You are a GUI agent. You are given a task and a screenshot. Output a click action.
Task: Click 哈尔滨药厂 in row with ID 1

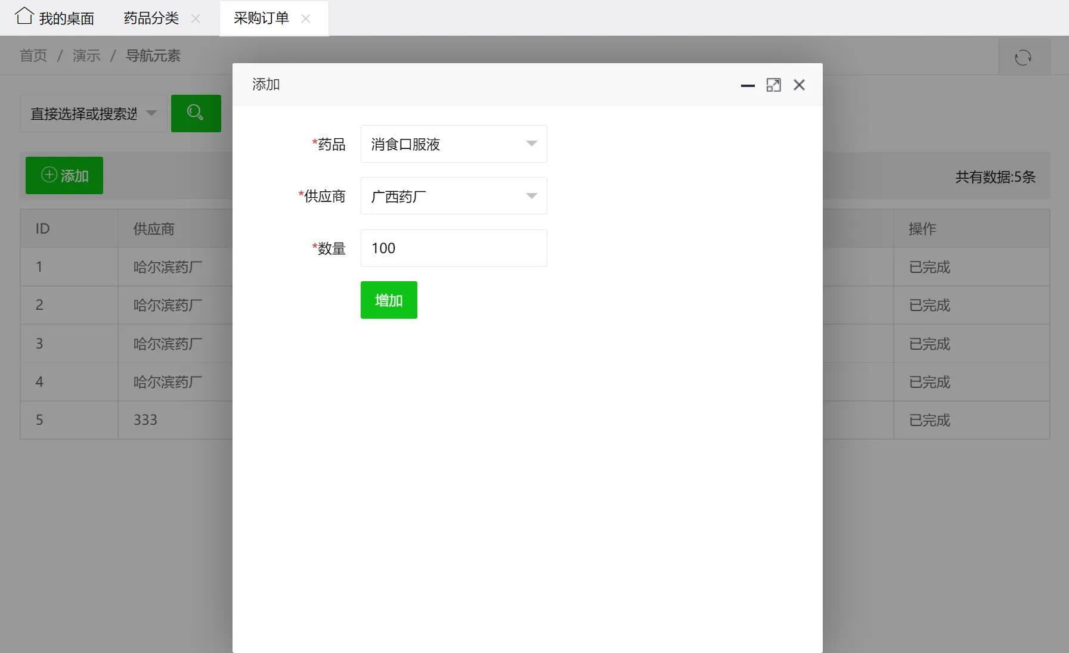pyautogui.click(x=168, y=267)
